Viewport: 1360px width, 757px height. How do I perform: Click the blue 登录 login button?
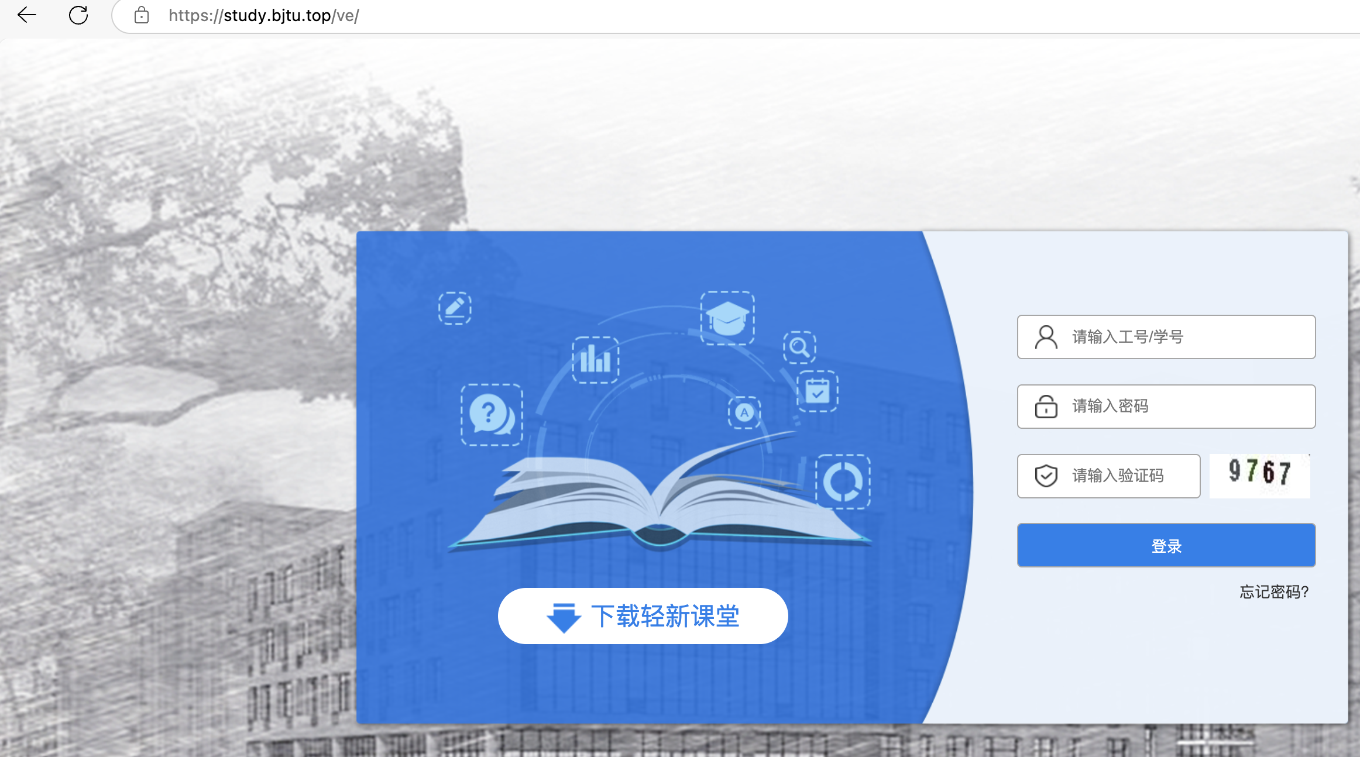click(x=1166, y=545)
